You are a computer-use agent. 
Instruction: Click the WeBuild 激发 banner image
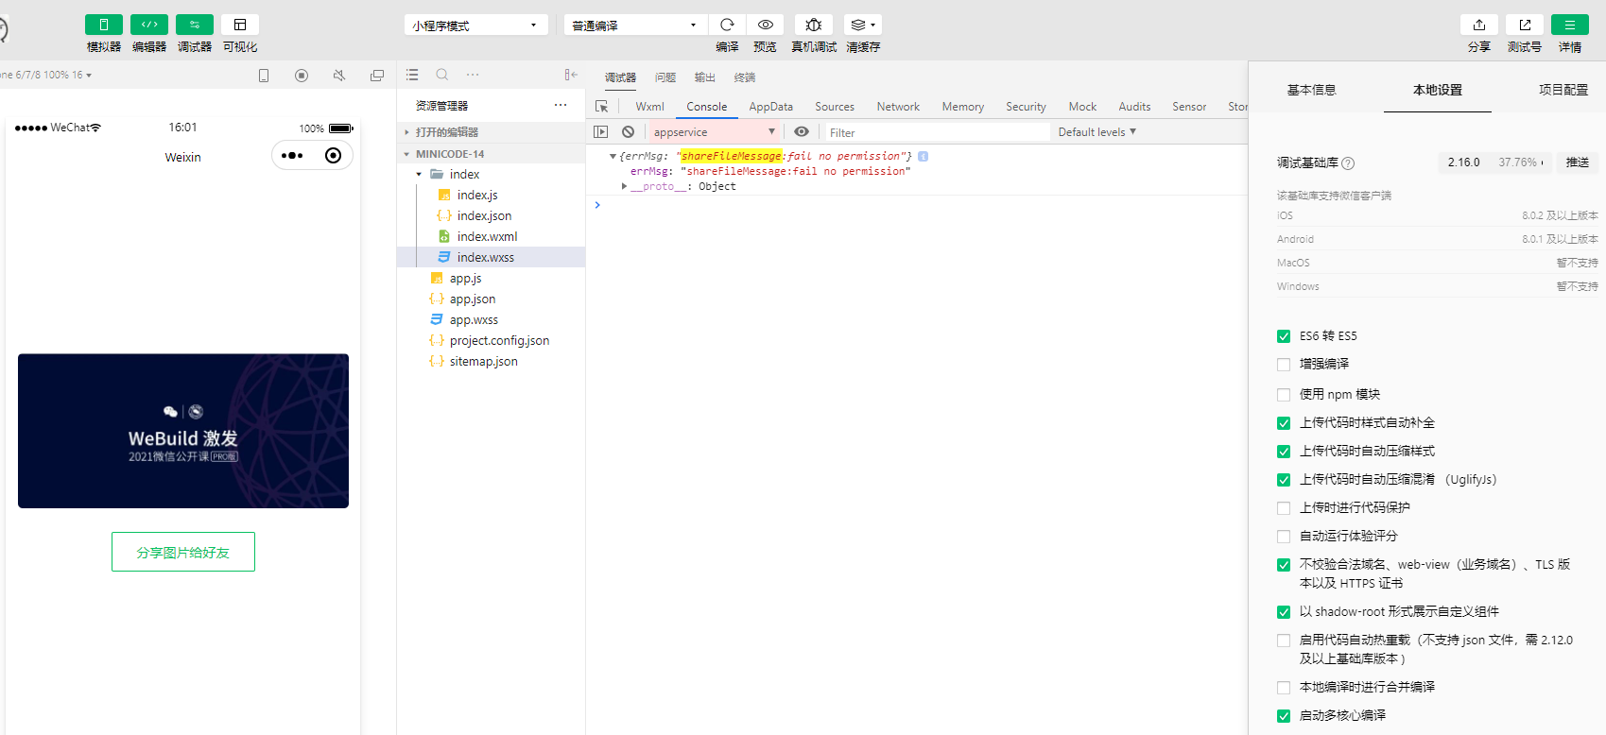183,431
